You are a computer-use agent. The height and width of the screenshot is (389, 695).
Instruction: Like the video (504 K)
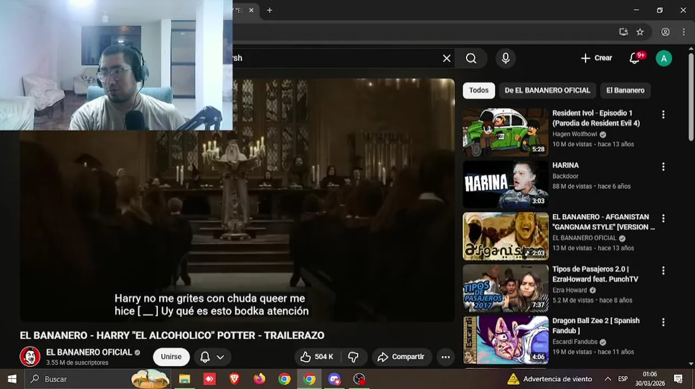[317, 357]
